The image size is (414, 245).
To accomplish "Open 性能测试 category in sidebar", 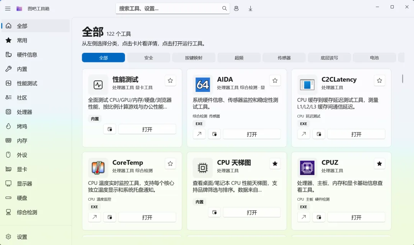I will [36, 83].
